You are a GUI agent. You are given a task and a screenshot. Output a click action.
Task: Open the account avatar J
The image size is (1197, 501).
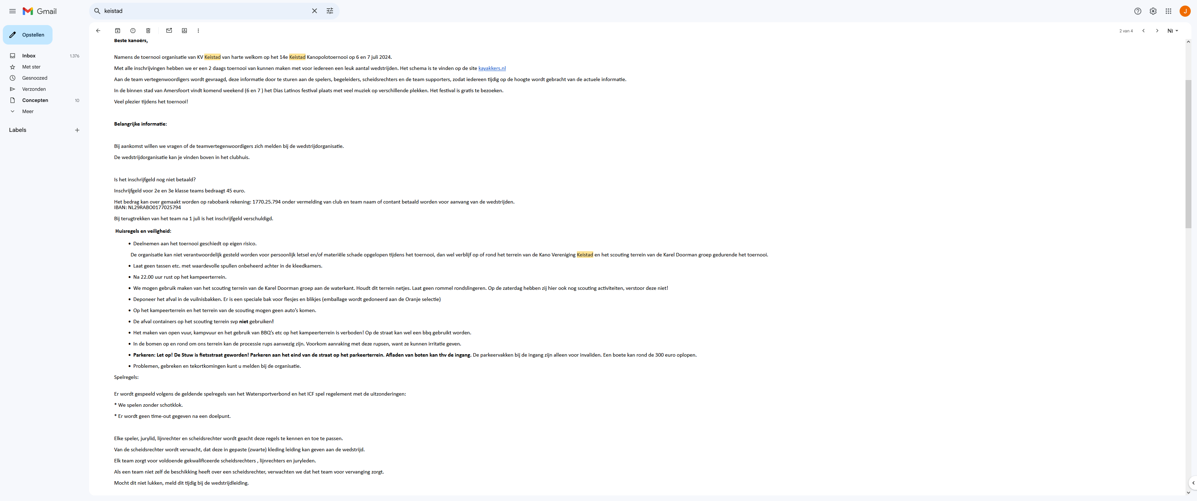coord(1186,11)
